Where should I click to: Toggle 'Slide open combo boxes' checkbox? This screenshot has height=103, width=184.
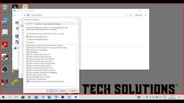(28, 75)
